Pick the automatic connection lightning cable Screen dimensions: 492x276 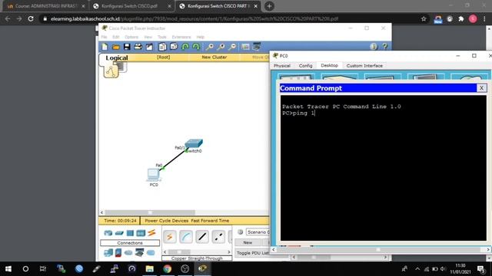coord(169,237)
